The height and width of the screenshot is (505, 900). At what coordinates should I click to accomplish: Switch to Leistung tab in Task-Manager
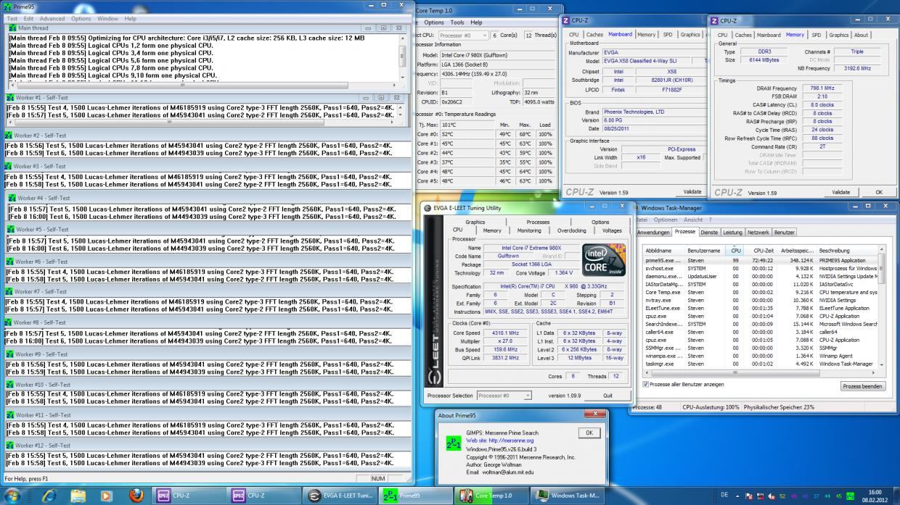732,233
